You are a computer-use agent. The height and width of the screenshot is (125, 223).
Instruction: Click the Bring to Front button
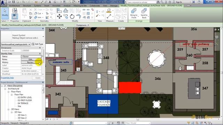[134, 14]
